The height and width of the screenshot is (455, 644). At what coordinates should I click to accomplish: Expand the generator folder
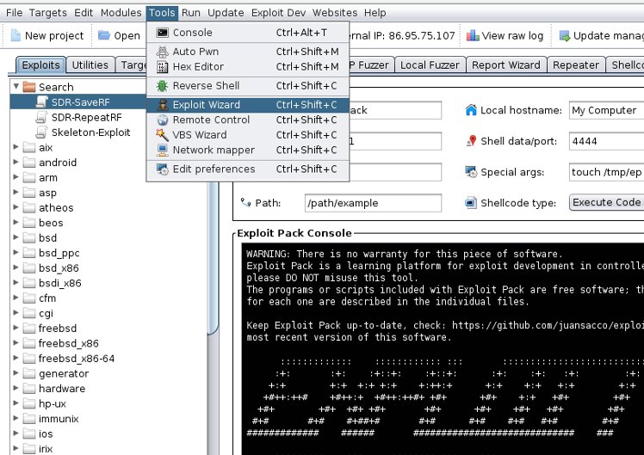[x=16, y=373]
